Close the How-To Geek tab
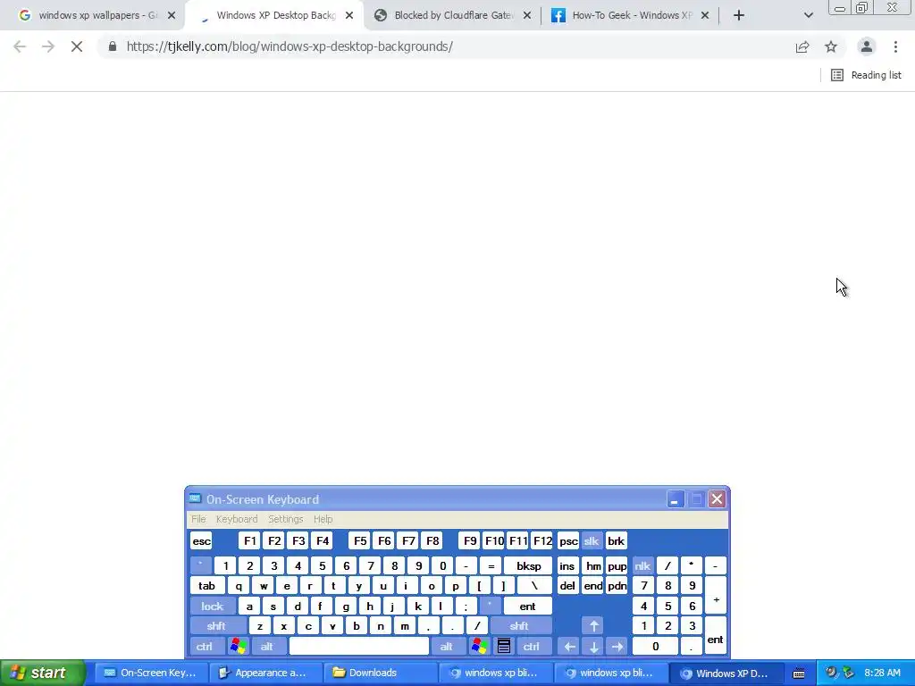The height and width of the screenshot is (686, 915). [x=705, y=16]
